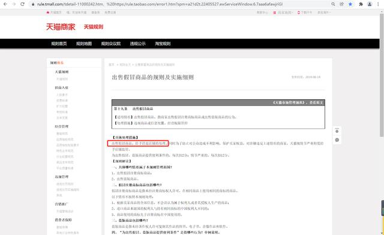This screenshot has height=235, width=384.
Task: Open the 淘宝规则 nav tab
Action: coord(163,44)
